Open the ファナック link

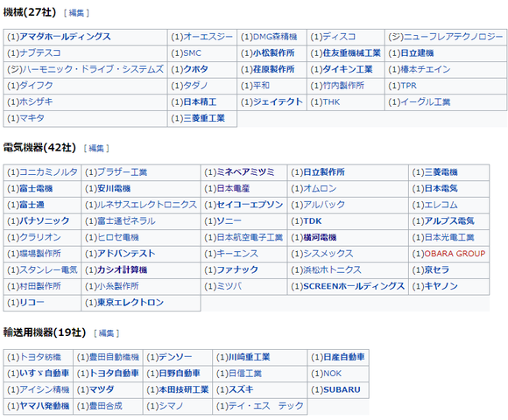[x=237, y=269]
